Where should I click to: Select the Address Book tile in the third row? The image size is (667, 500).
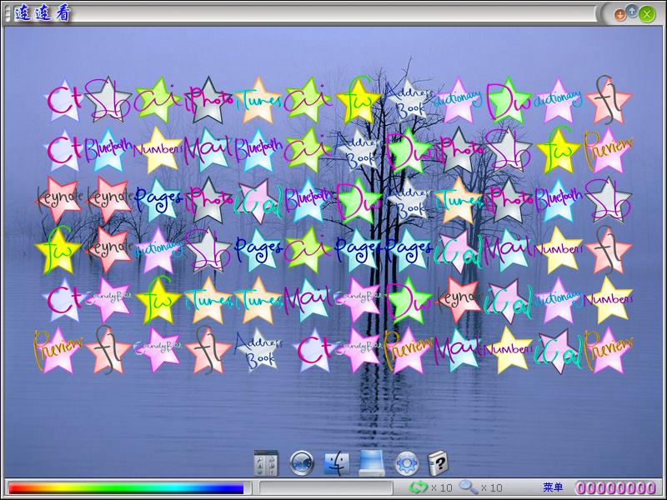pos(409,200)
